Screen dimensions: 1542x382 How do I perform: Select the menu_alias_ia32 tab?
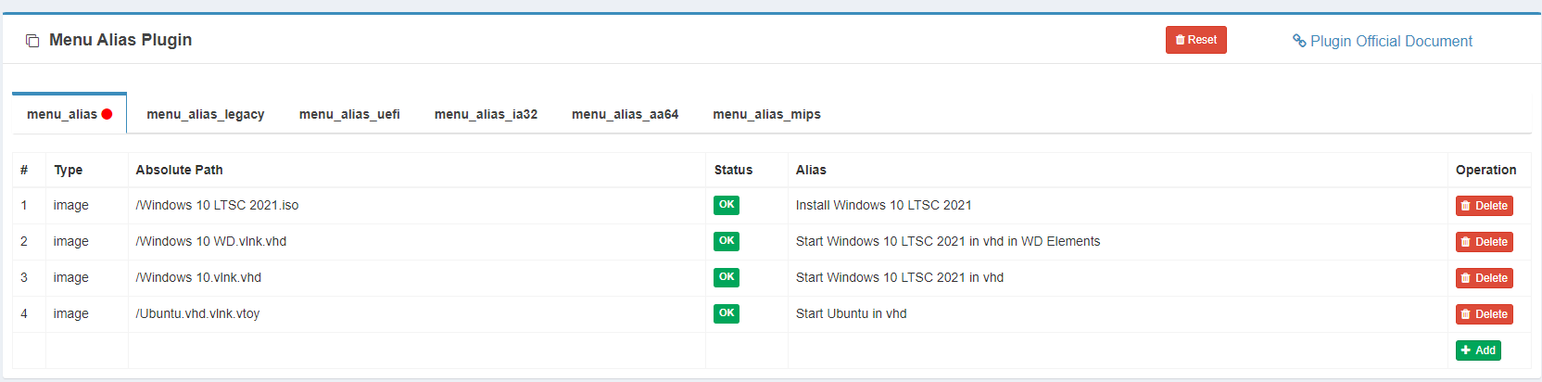tap(486, 114)
